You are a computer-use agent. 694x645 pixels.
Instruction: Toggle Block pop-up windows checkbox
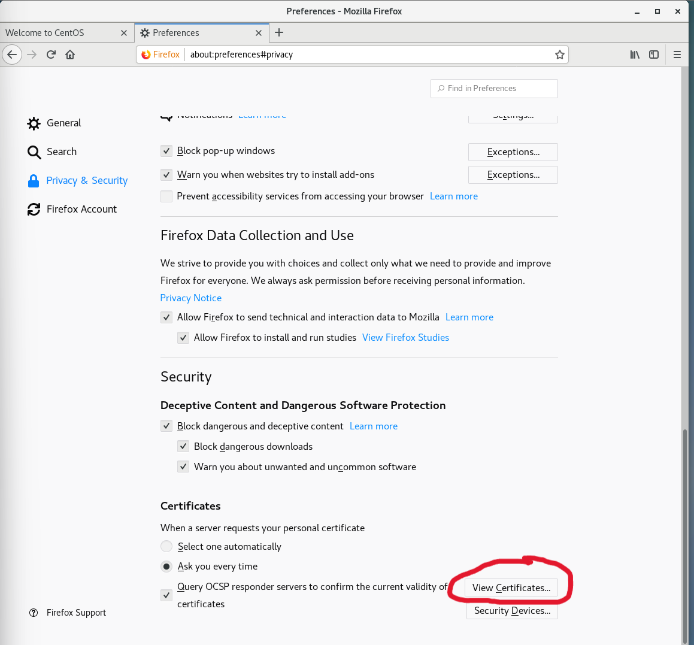pyautogui.click(x=166, y=151)
